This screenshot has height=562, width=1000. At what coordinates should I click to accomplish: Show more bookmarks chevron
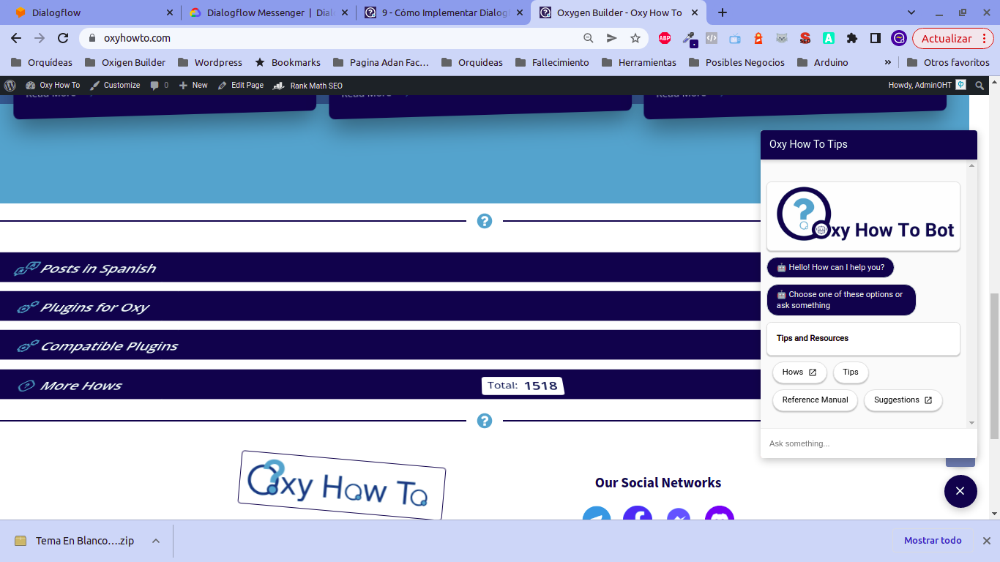point(888,62)
